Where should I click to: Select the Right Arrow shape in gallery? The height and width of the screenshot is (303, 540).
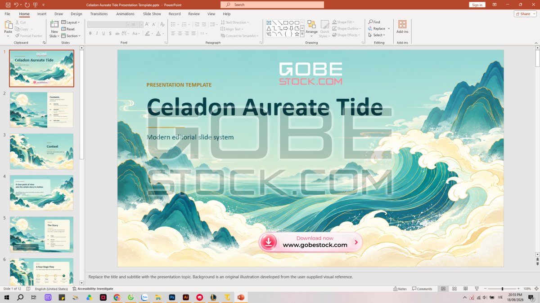click(285, 28)
